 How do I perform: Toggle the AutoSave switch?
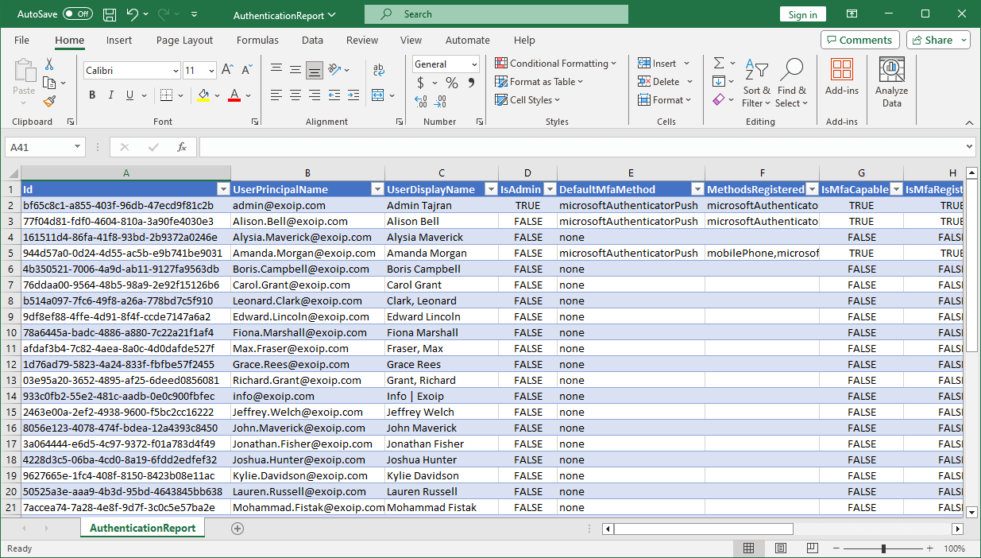pos(77,14)
